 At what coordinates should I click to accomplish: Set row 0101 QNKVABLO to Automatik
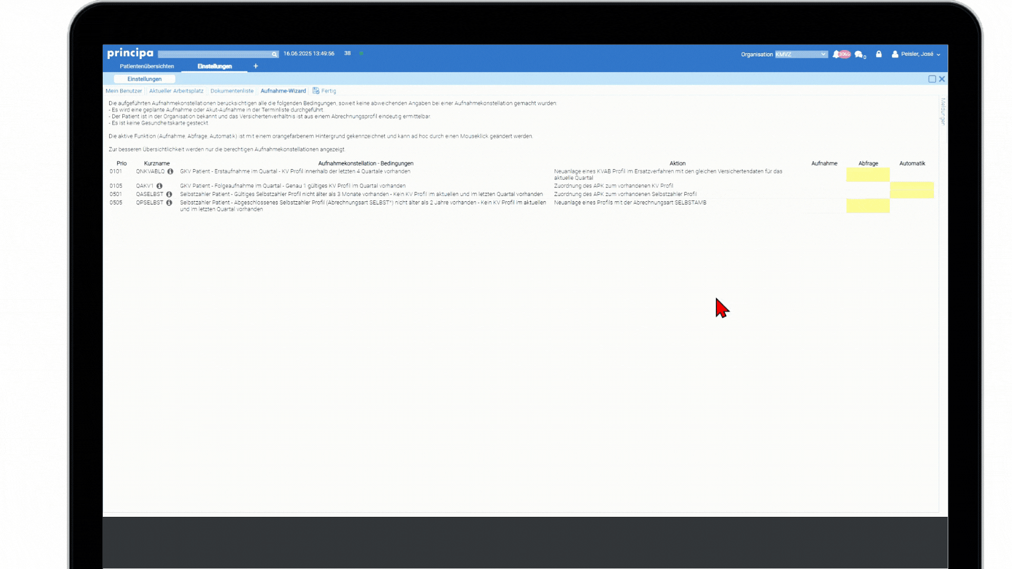point(912,175)
